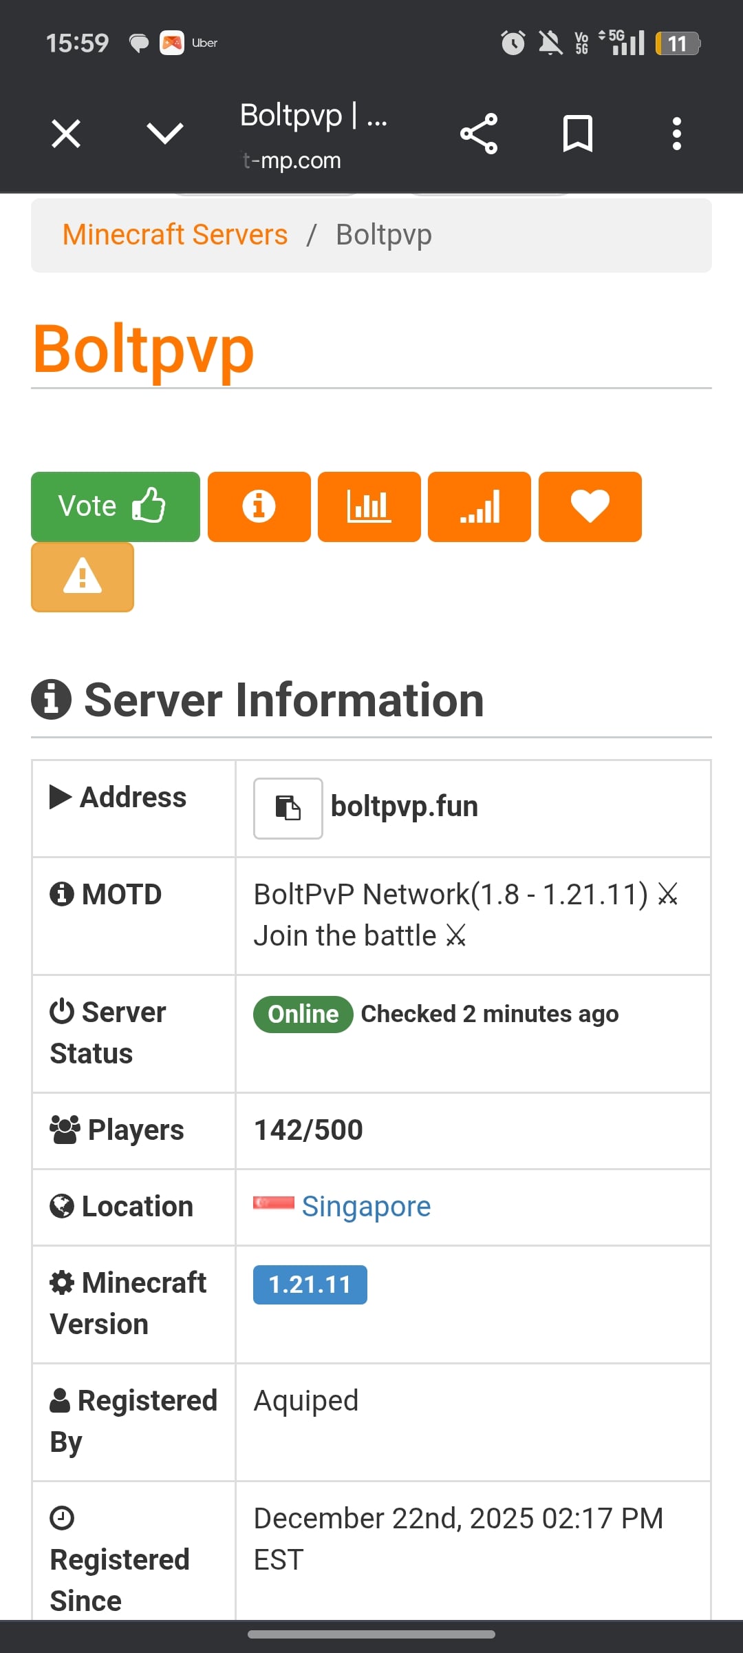
Task: Open the three-dot browser menu
Action: (x=677, y=133)
